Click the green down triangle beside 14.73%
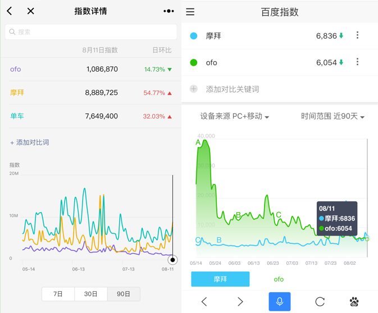 pyautogui.click(x=170, y=70)
